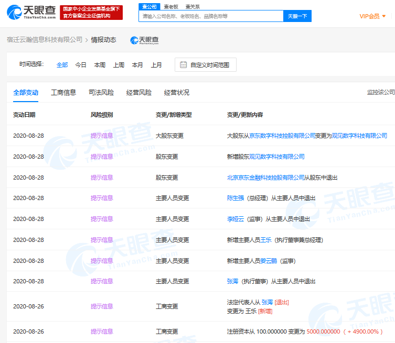Open 李娅云 person link
395x343 pixels.
point(236,219)
